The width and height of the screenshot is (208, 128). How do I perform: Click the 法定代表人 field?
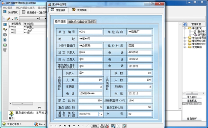pos(91,52)
